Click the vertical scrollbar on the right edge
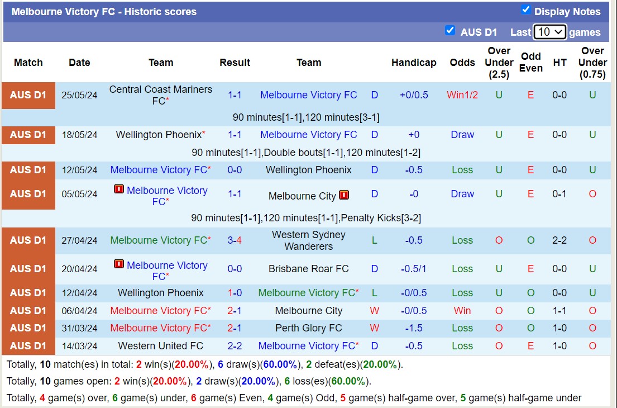Image resolution: width=617 pixels, height=408 pixels. [614, 204]
